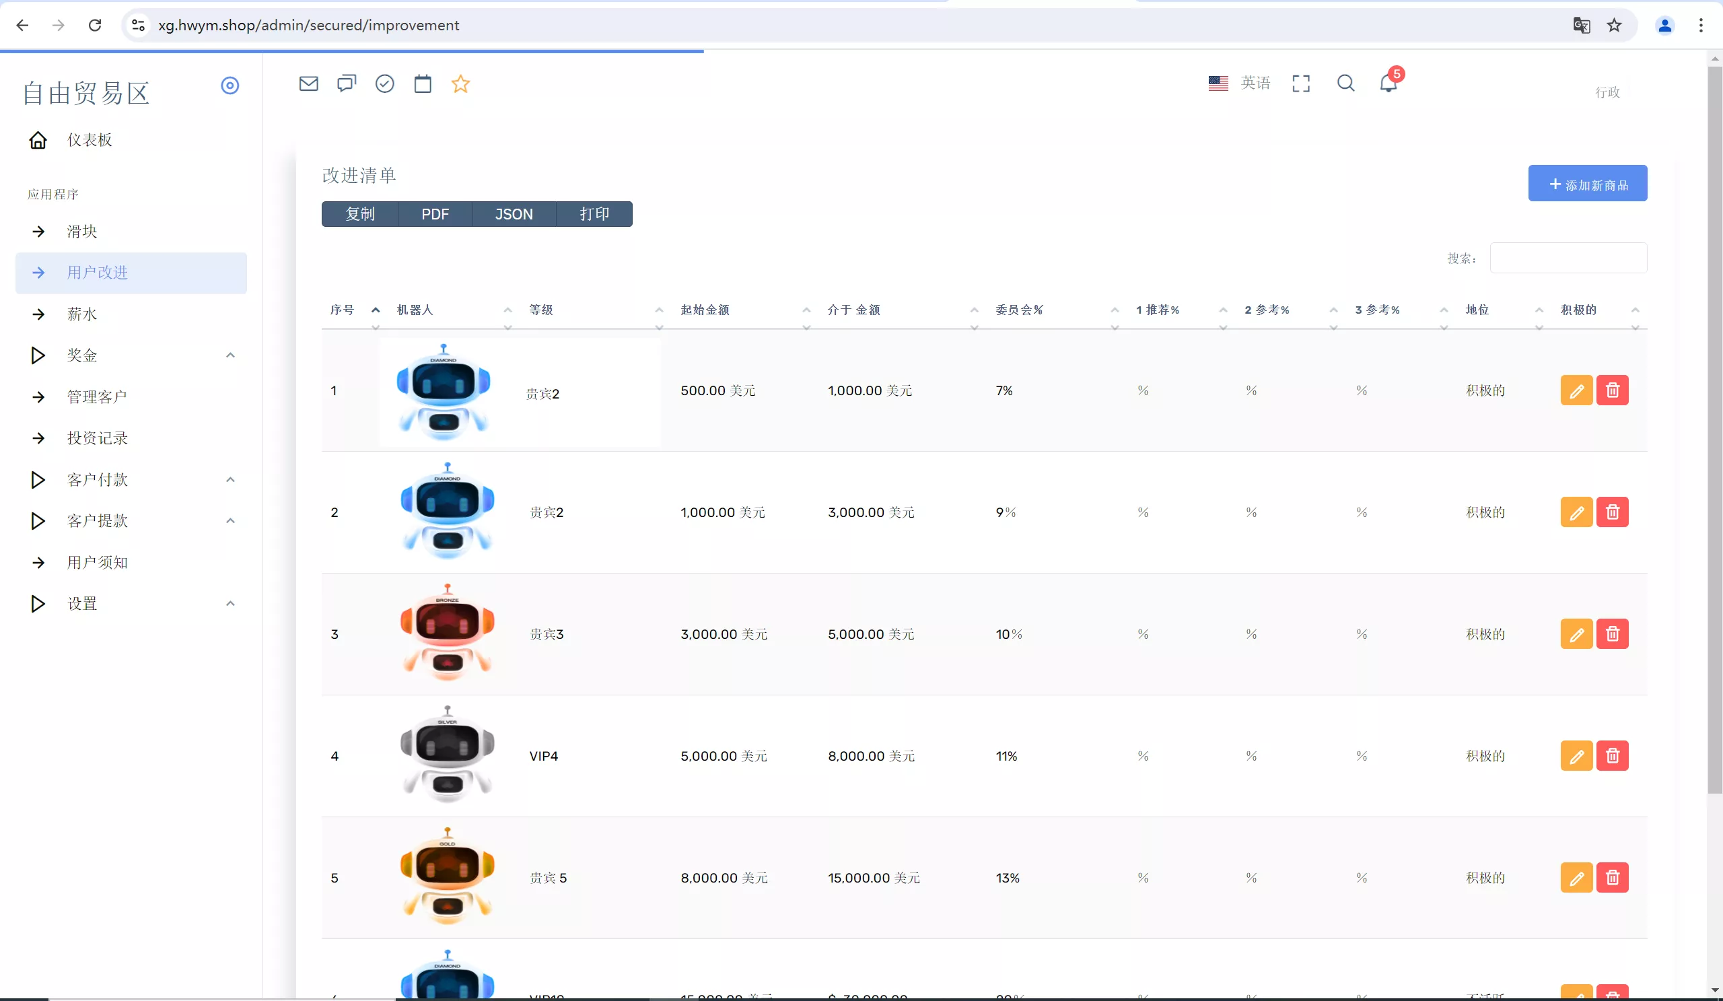Click the 添加新商品 button
The width and height of the screenshot is (1723, 1001).
point(1588,183)
